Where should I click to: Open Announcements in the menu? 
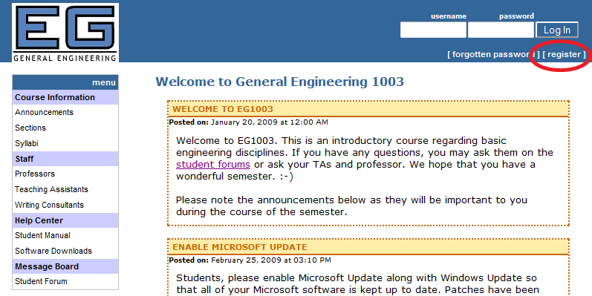click(x=44, y=112)
